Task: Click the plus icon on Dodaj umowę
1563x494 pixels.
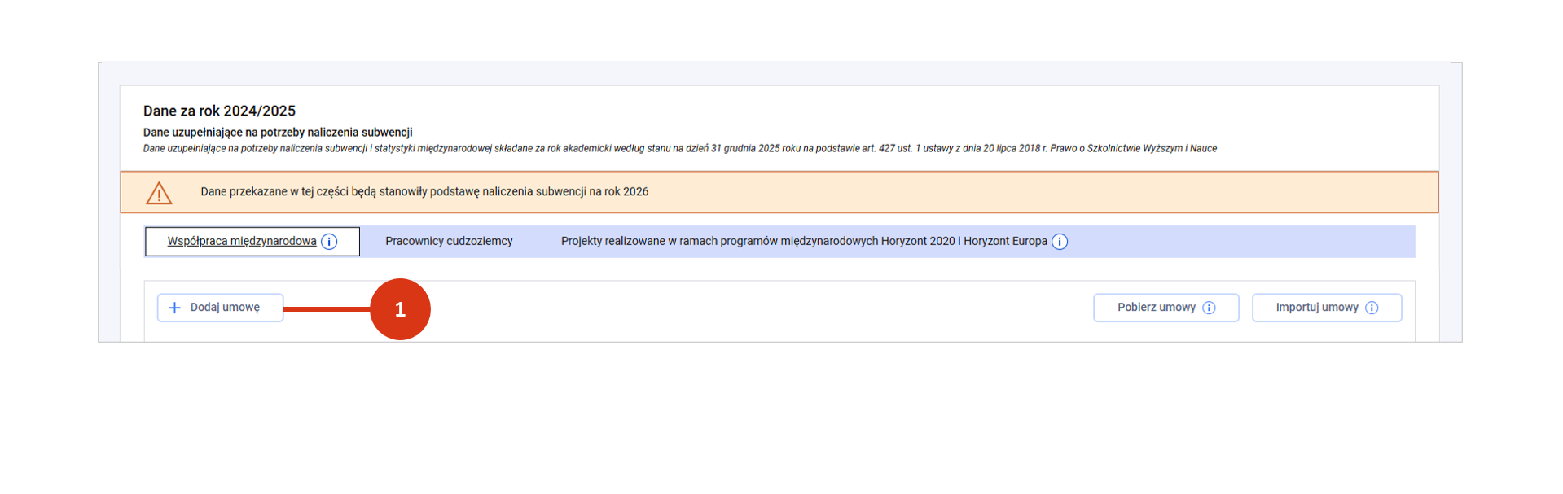Action: [x=174, y=308]
